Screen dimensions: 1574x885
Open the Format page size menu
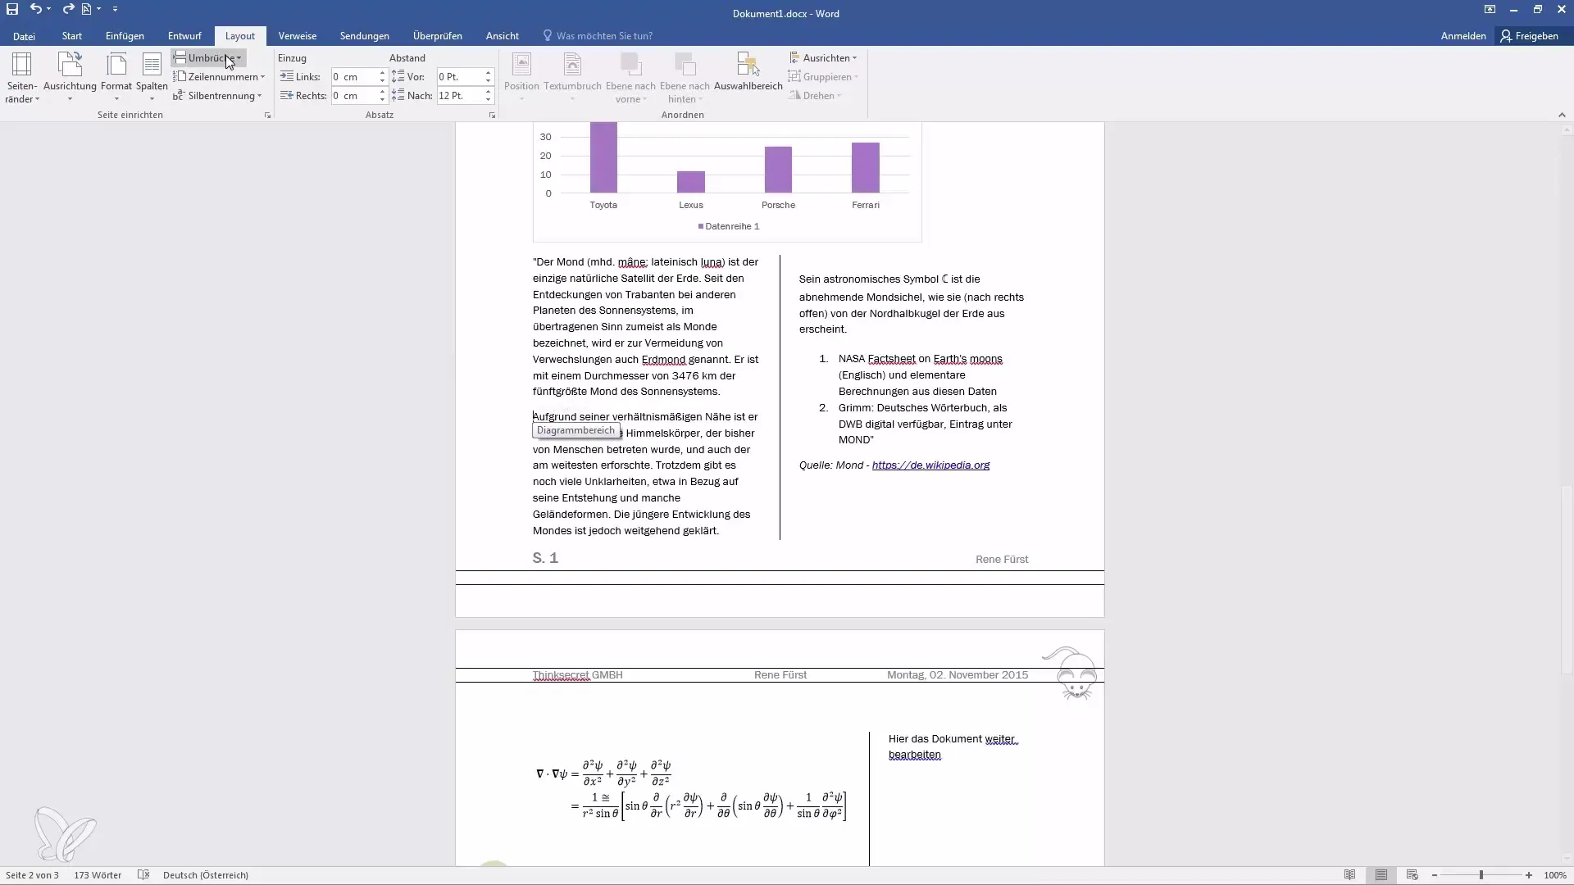click(116, 79)
